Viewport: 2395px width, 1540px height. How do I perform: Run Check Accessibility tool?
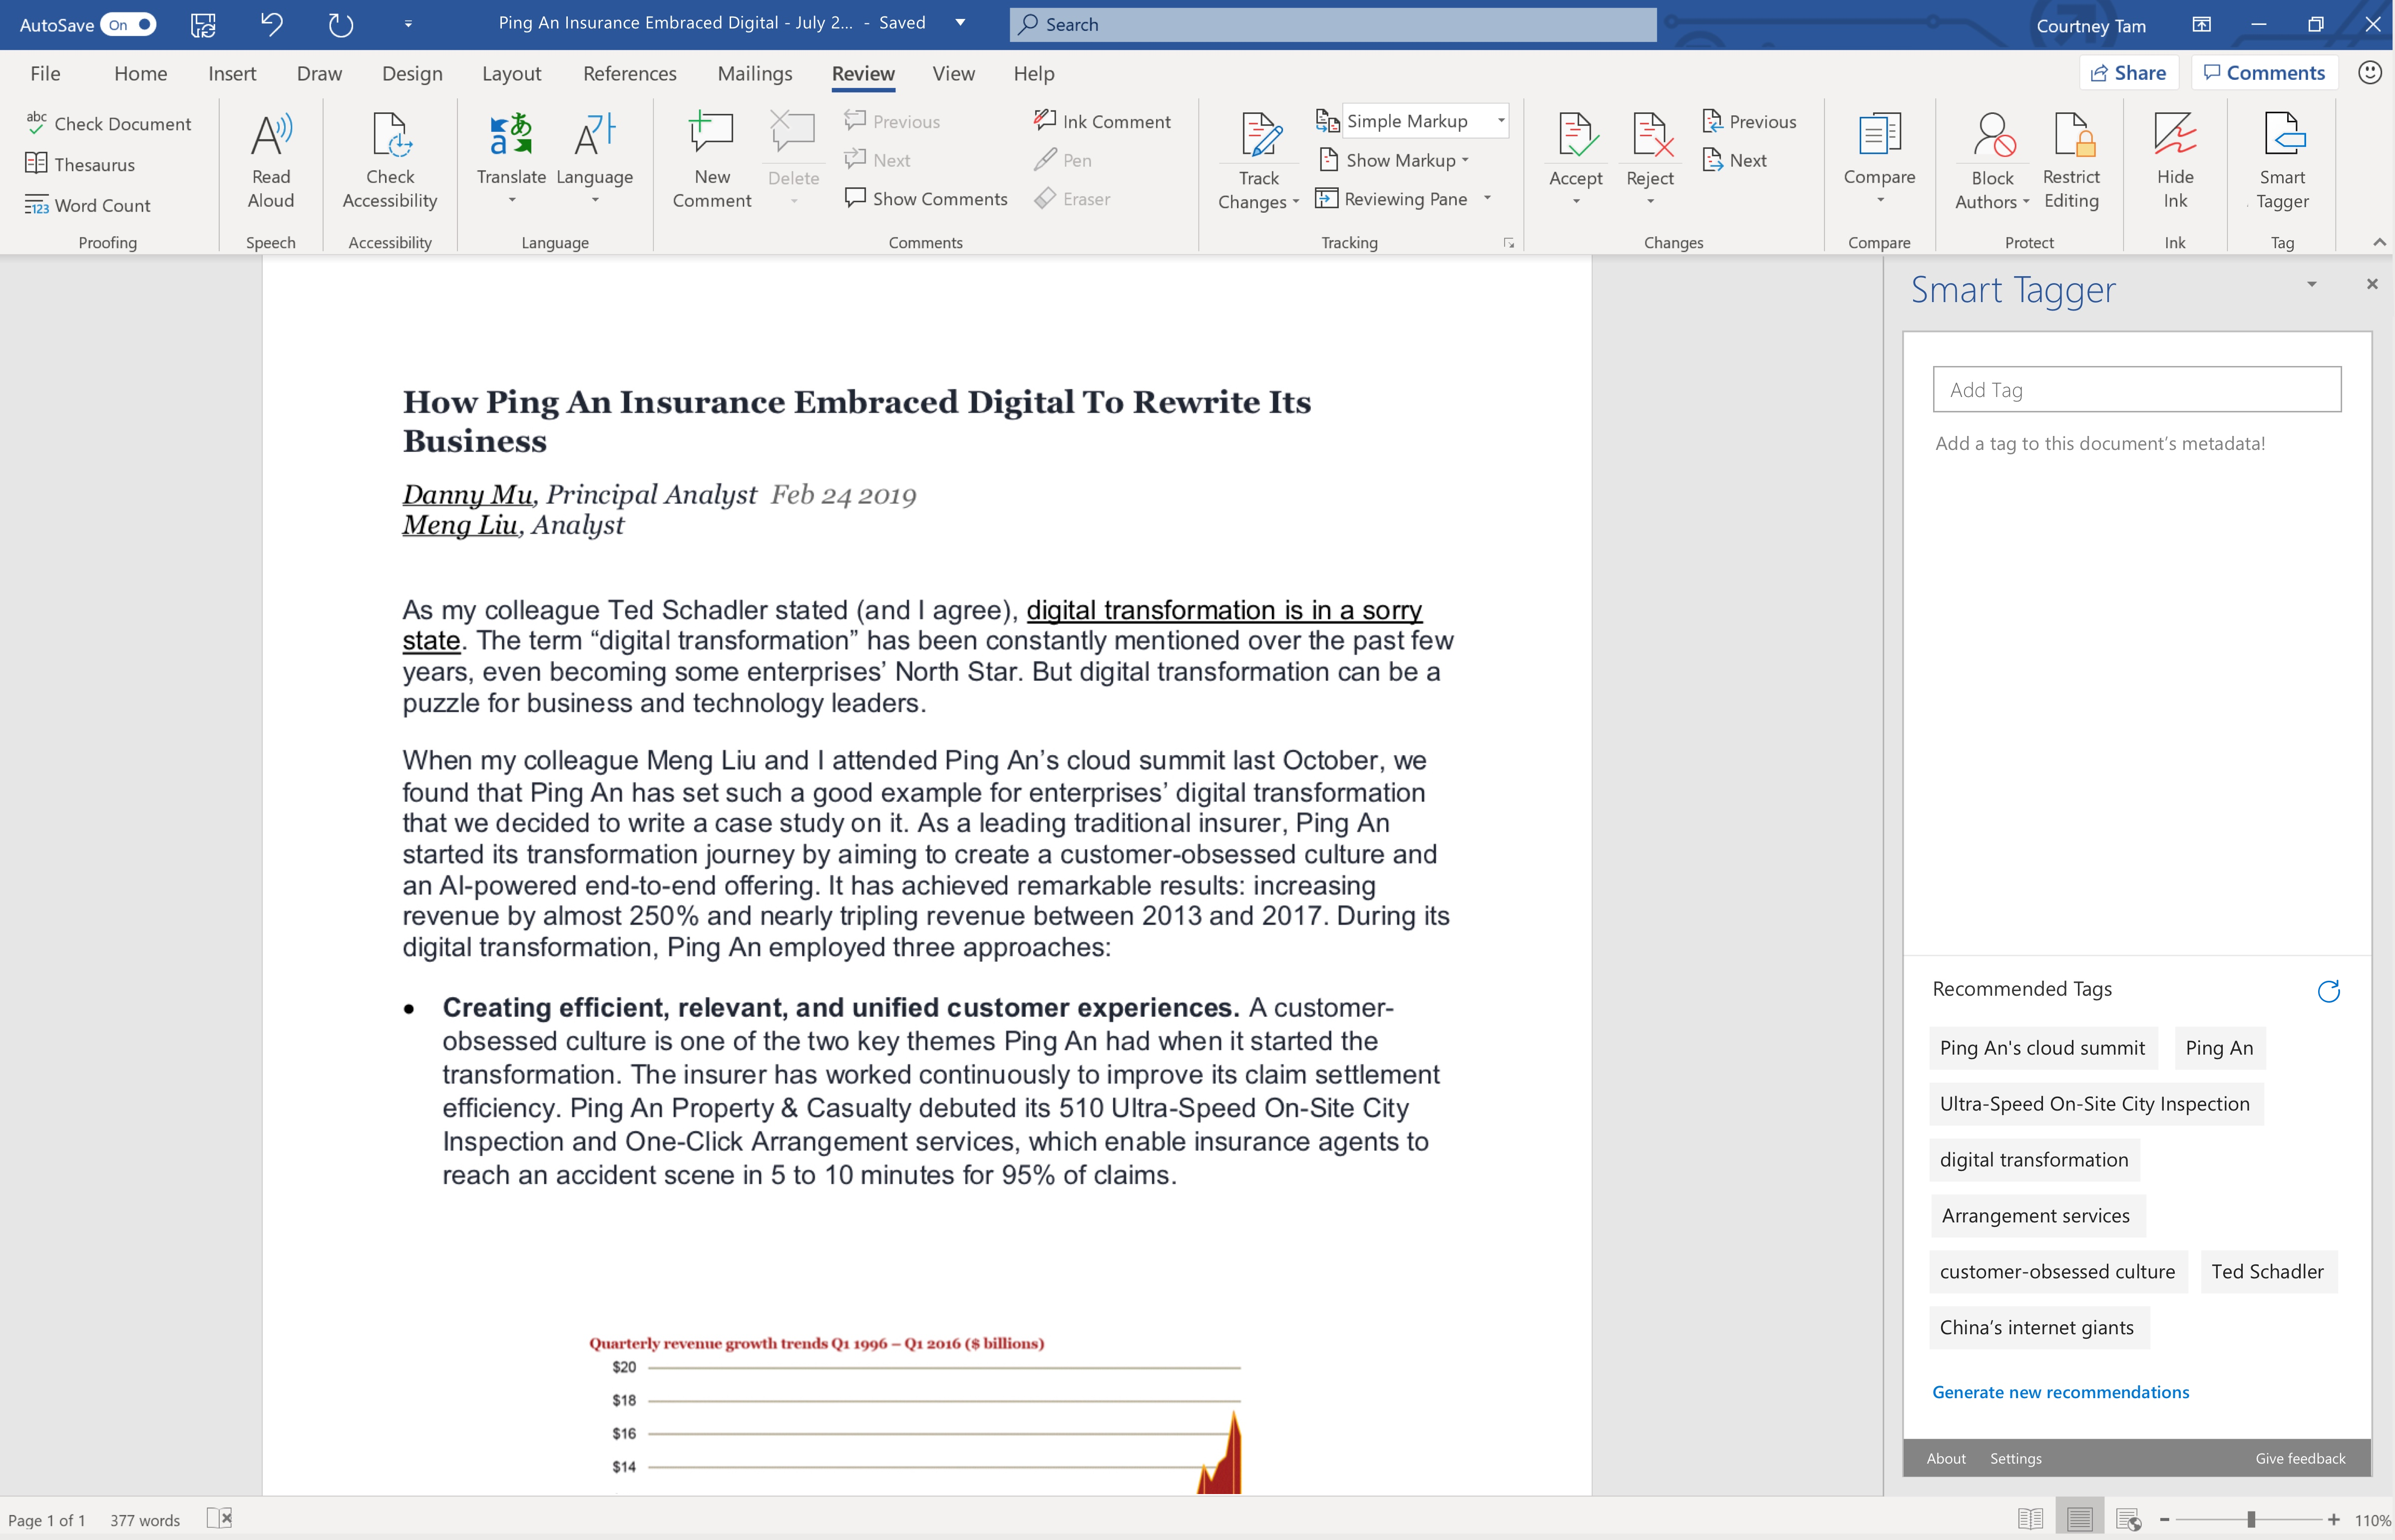(x=390, y=160)
